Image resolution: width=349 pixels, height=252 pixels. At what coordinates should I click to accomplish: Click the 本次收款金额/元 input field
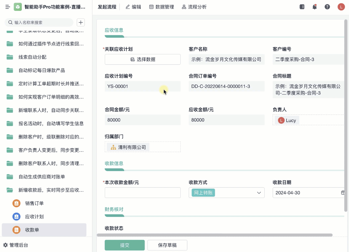[143, 193]
